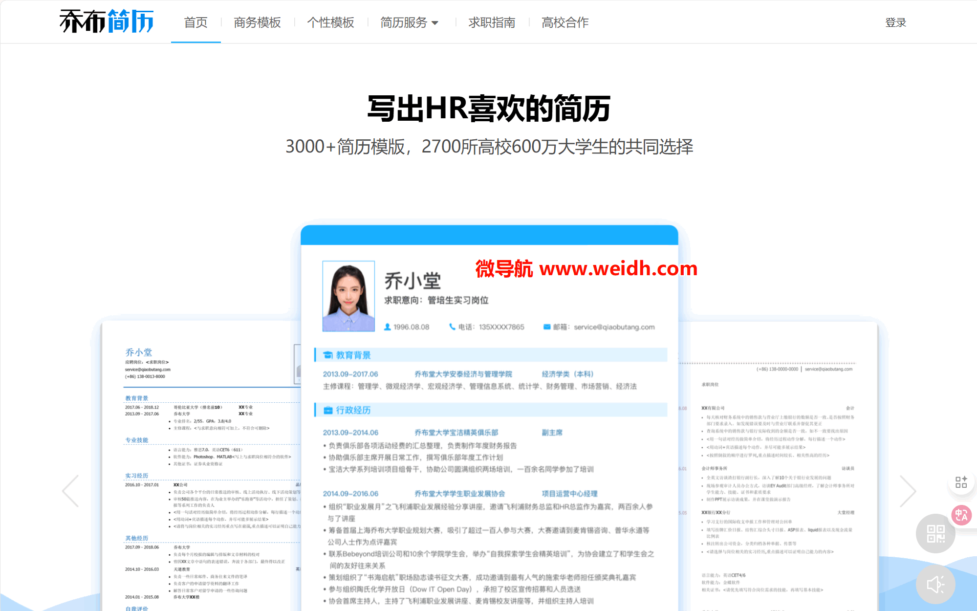Screen dimensions: 977x611
Task: Click date range 2013.09-2017.06
Action: pyautogui.click(x=350, y=374)
